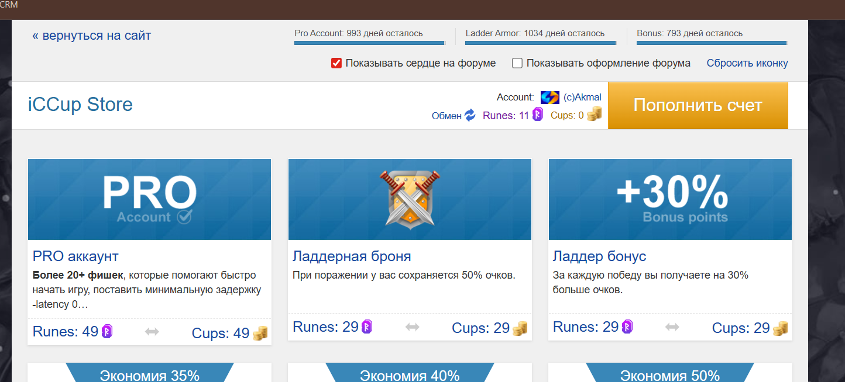
Task: Click the rune icon in Ладдерная броня price
Action: coord(367,327)
